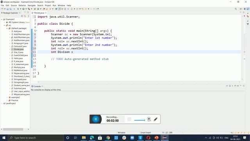
Task: Click the Open Type icon in the toolbar
Action: [44, 9]
